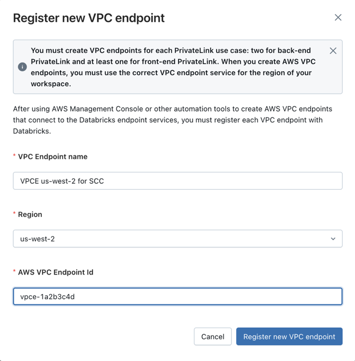This screenshot has width=355, height=361.
Task: Click the red asterisk beside AWS VPC Endpoint Id
Action: tap(15, 272)
